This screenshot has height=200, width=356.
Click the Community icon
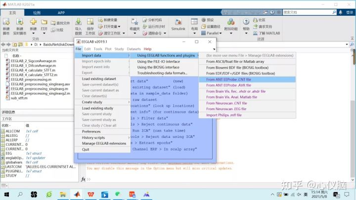[255, 20]
